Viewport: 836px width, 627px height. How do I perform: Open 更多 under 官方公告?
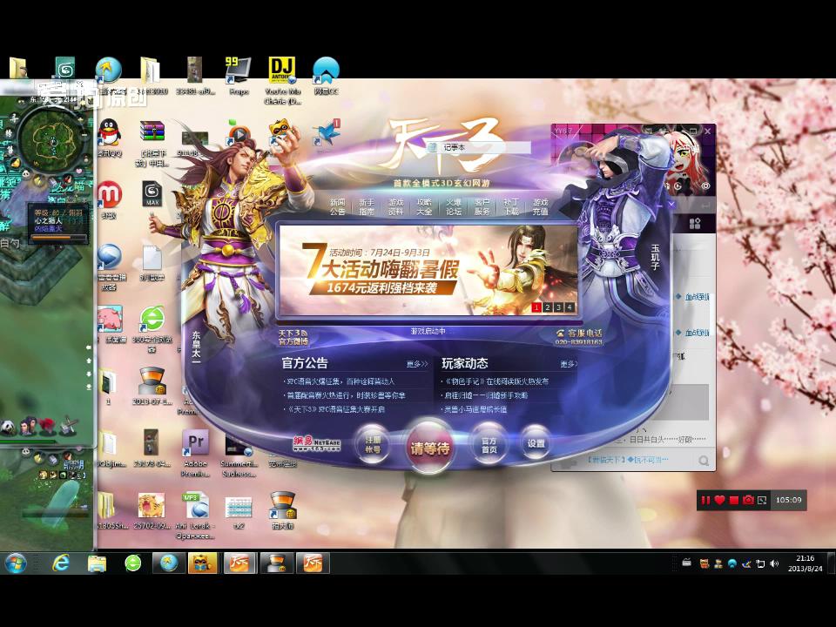(417, 364)
